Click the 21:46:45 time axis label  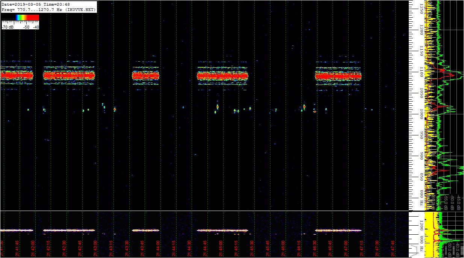[330, 247]
